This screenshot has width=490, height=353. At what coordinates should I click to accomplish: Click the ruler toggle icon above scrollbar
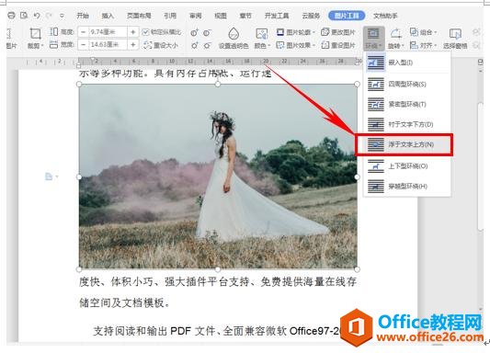coord(481,63)
